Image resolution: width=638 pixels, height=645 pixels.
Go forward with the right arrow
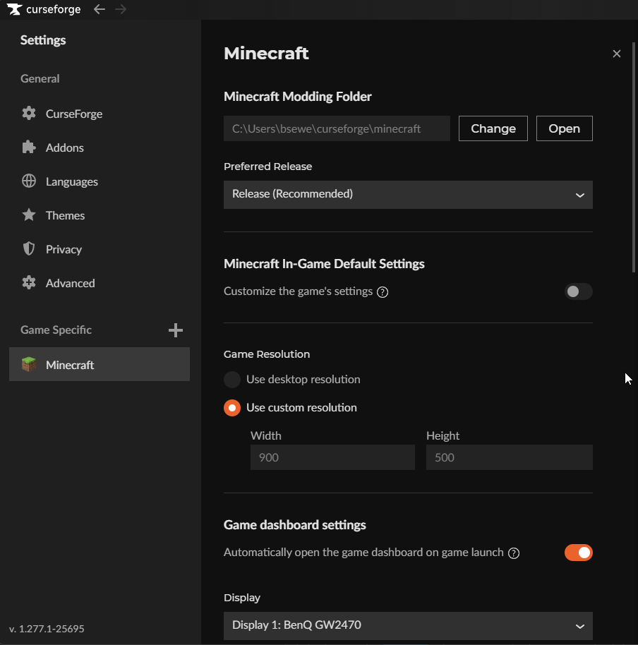pos(121,9)
